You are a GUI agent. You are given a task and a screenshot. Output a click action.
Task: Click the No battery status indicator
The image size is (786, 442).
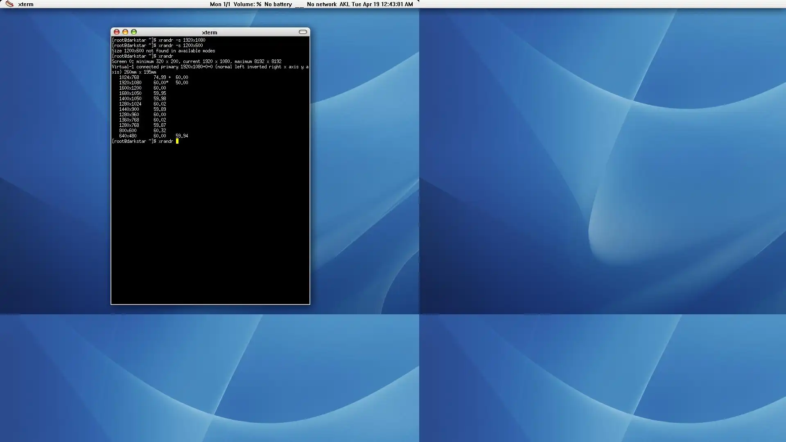(x=278, y=4)
